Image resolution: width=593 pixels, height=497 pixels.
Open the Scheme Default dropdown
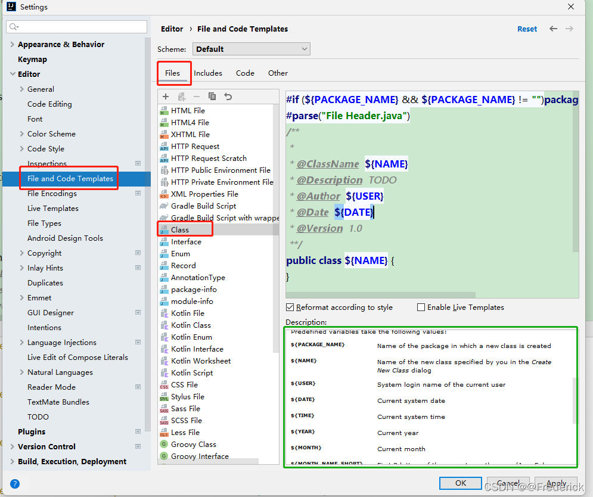click(x=251, y=49)
